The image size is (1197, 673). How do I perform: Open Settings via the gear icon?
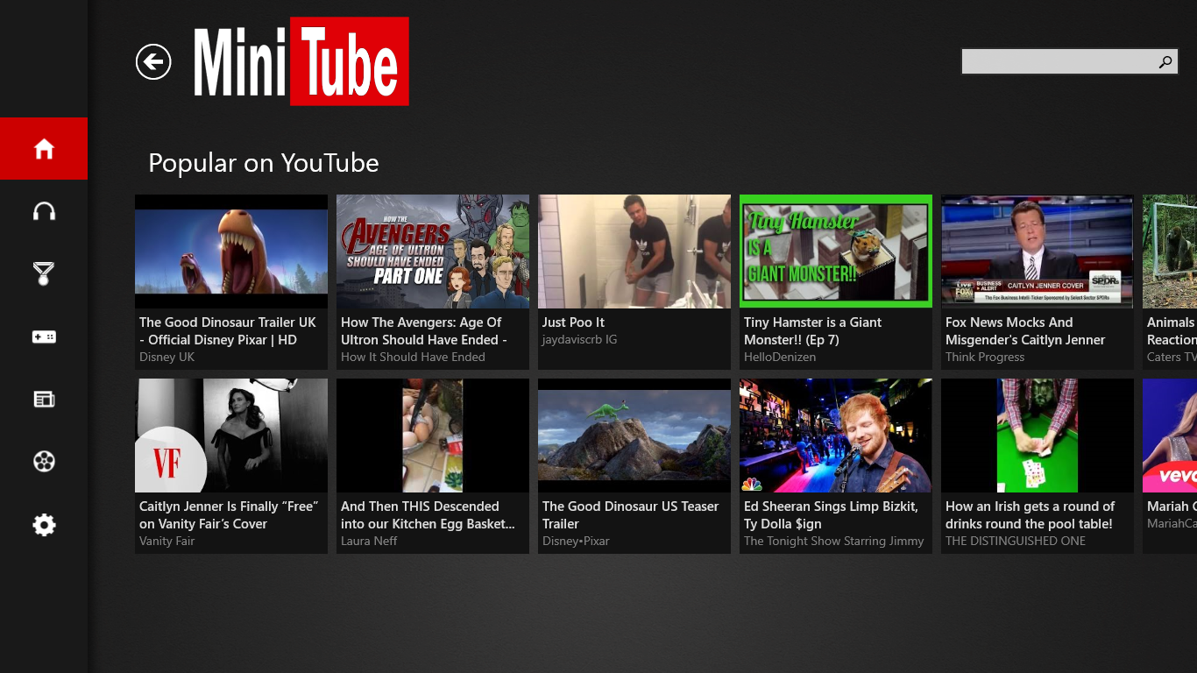44,525
